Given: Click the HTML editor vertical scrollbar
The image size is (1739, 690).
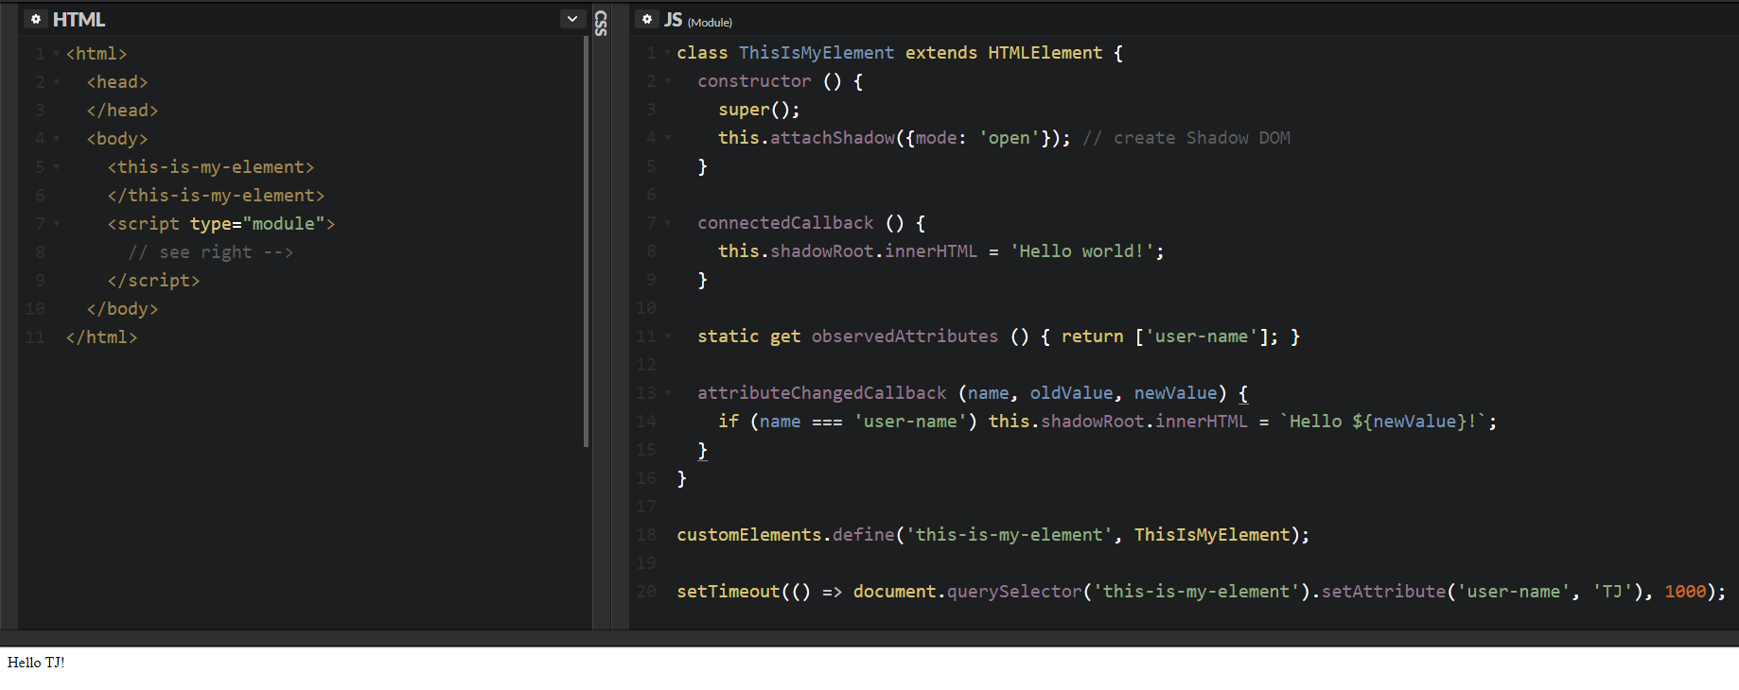Looking at the screenshot, I should tap(587, 241).
